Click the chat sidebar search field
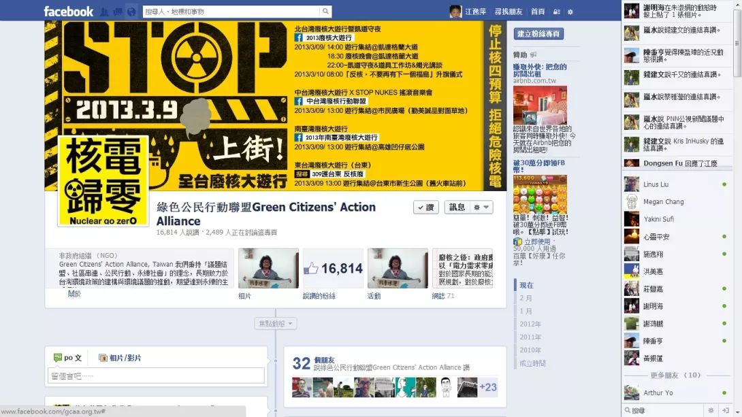Viewport: 742px width, 417px height. (664, 410)
